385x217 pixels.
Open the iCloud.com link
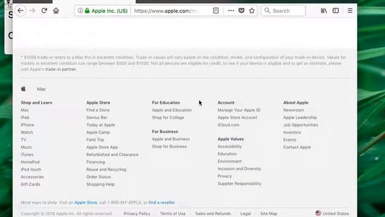click(x=229, y=125)
